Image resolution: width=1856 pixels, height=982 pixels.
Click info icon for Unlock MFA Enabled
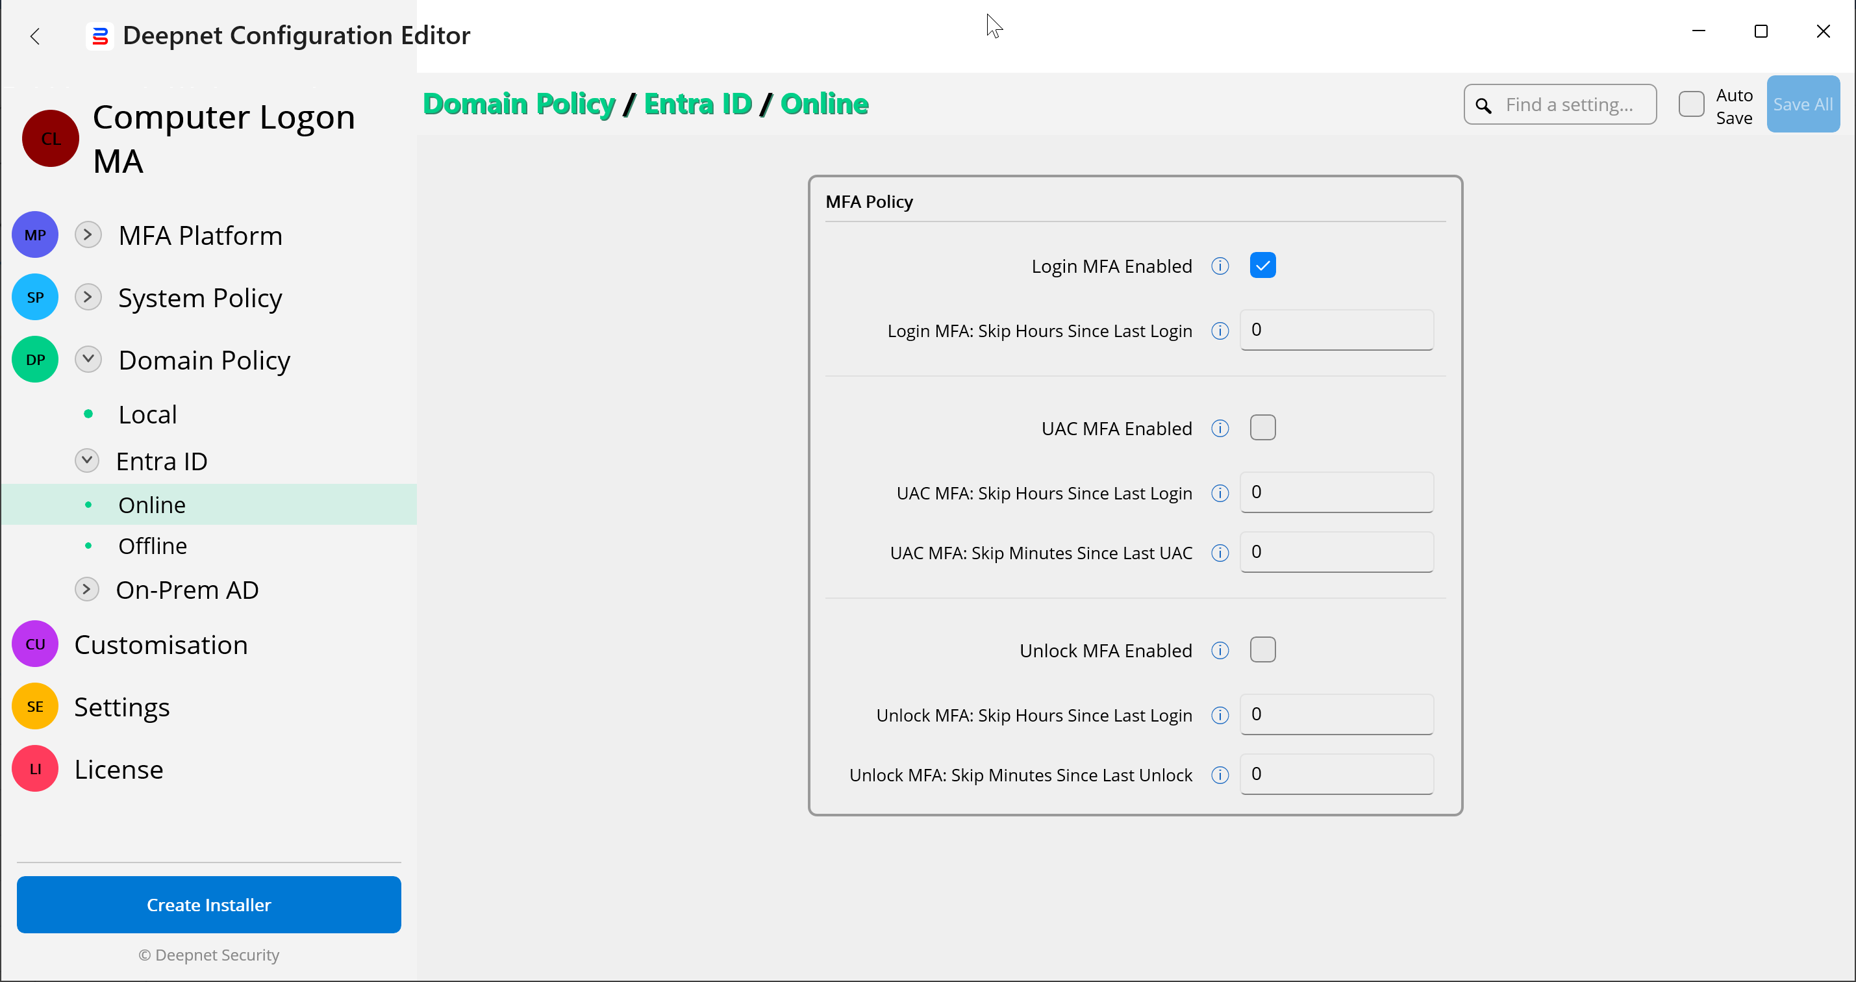tap(1219, 651)
